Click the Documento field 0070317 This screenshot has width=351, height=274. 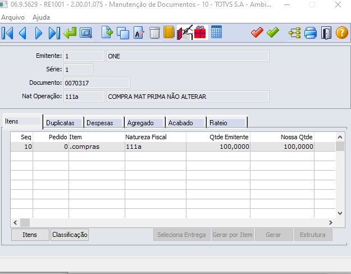[97, 83]
